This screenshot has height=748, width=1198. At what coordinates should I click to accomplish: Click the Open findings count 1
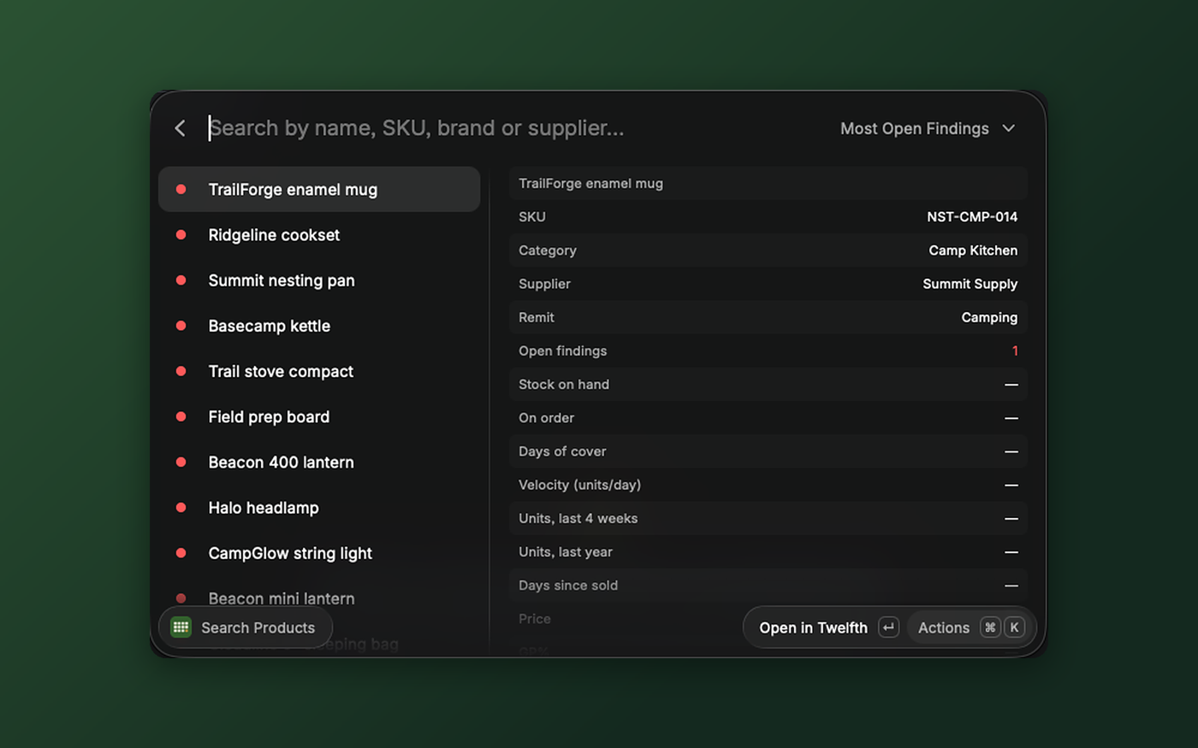click(x=1015, y=350)
